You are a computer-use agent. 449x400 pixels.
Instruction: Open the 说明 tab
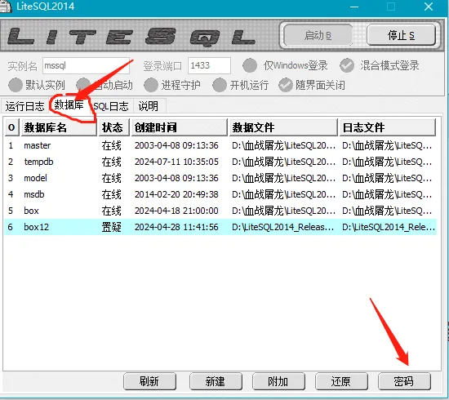coord(149,106)
